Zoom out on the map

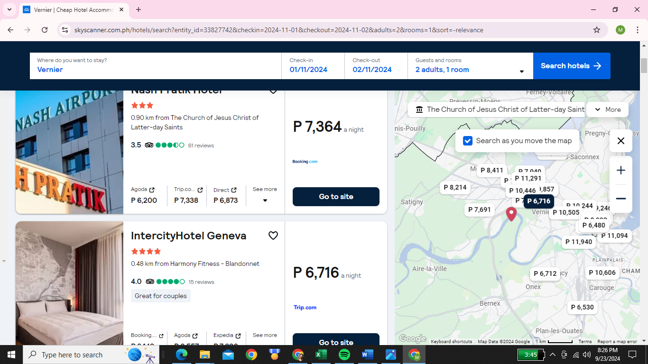621,199
